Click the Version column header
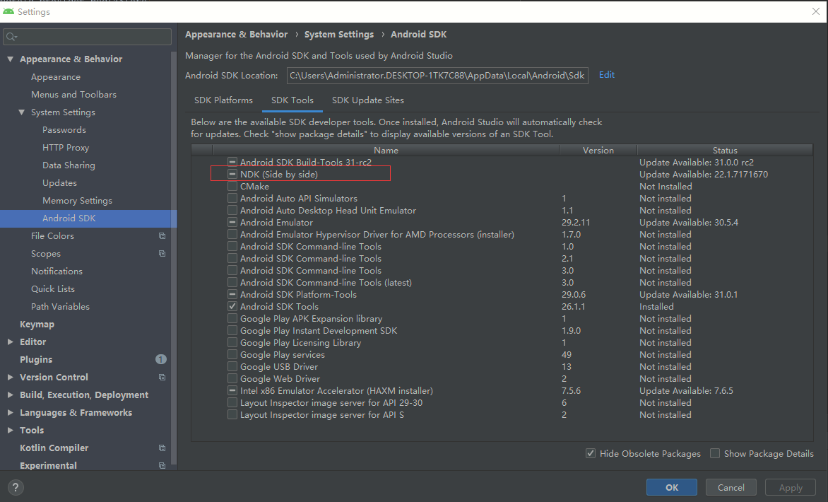This screenshot has height=502, width=828. click(598, 150)
